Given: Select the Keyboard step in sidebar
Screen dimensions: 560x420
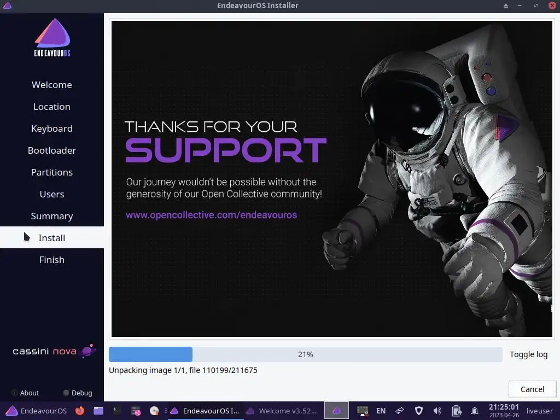Looking at the screenshot, I should [52, 129].
